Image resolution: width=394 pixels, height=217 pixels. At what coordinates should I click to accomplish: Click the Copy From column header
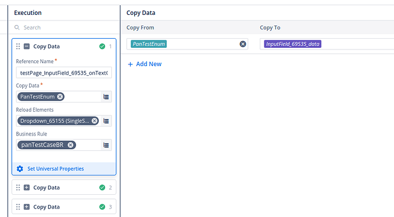click(140, 27)
